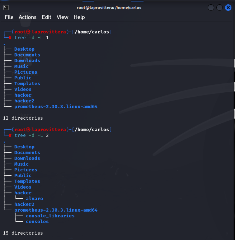
Task: Select 'console_libraries' directory entry
Action: click(50, 216)
